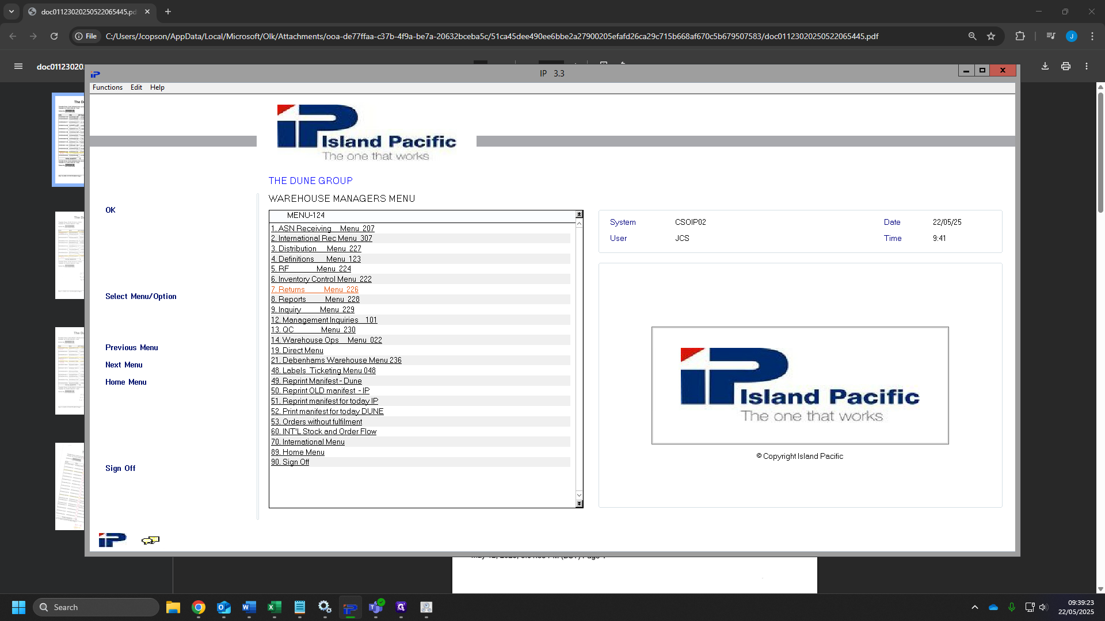
Task: Click Sign Off in the left panel
Action: (120, 469)
